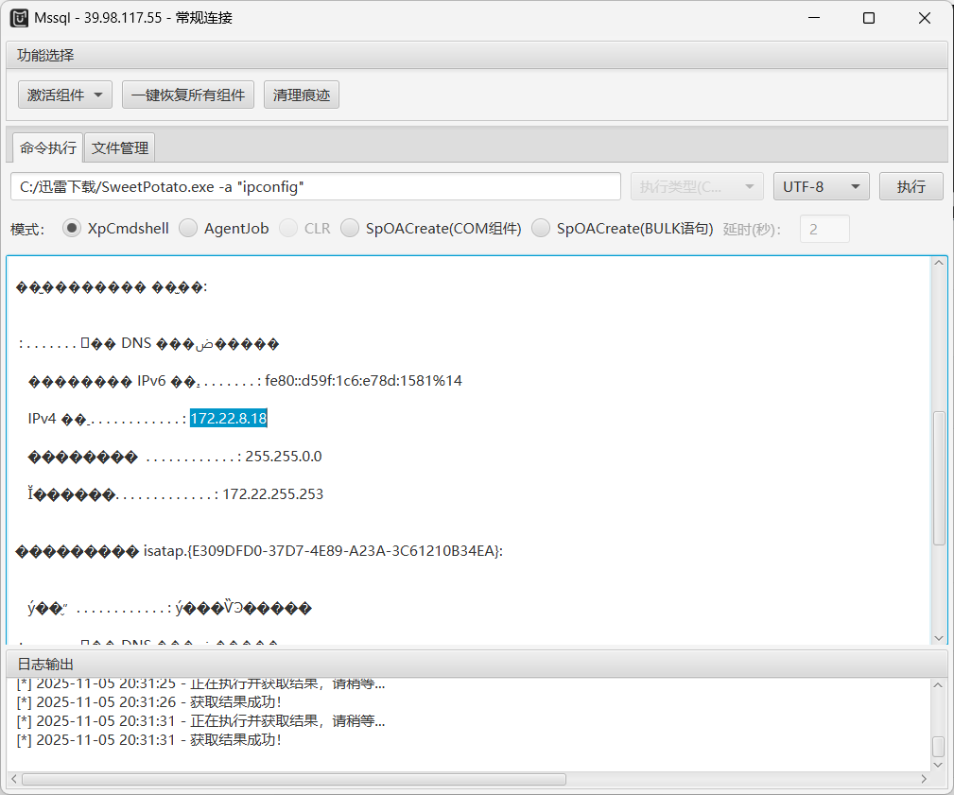Switch to the 命令执行 tab

click(x=48, y=148)
